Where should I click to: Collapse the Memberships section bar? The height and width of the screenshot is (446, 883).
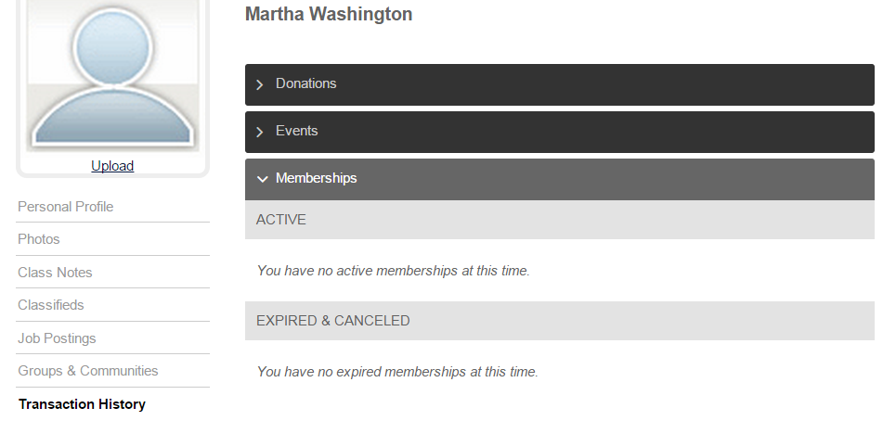(560, 179)
